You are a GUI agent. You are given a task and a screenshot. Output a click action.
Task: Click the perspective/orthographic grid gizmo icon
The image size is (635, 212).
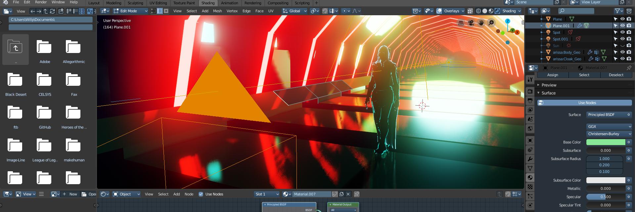(461, 23)
